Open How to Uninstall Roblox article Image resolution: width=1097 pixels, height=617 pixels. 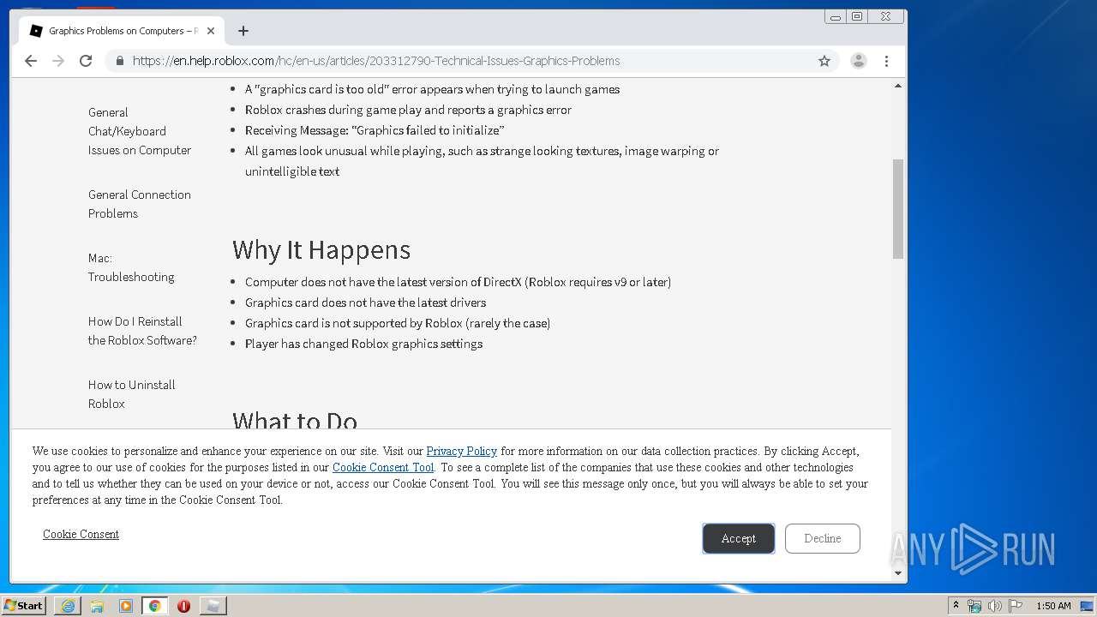click(x=132, y=394)
